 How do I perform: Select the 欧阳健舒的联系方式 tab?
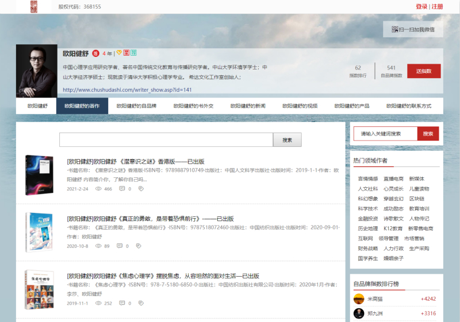pyautogui.click(x=409, y=106)
